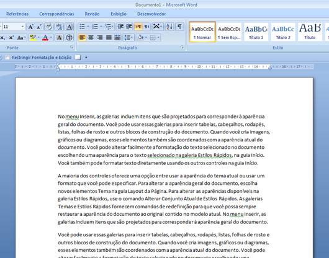The height and width of the screenshot is (258, 329).
Task: Click the line spacing icon
Action: coord(128,38)
